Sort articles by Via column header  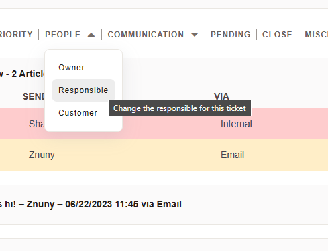(x=221, y=96)
